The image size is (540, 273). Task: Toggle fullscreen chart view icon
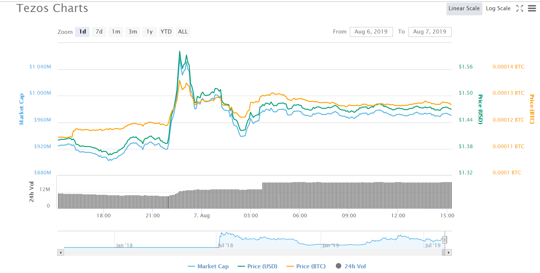coord(520,8)
